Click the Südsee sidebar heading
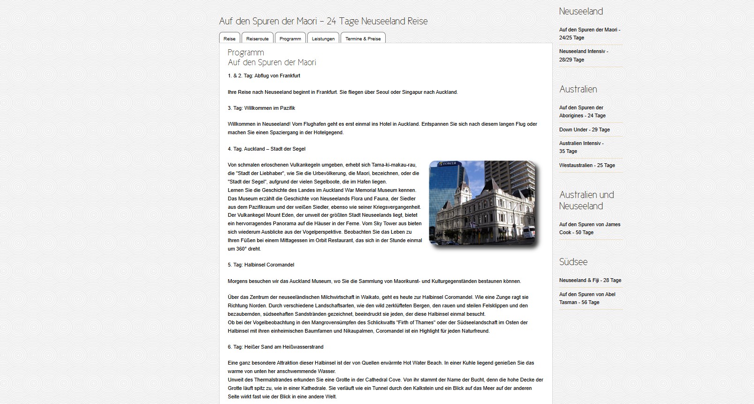 tap(573, 262)
